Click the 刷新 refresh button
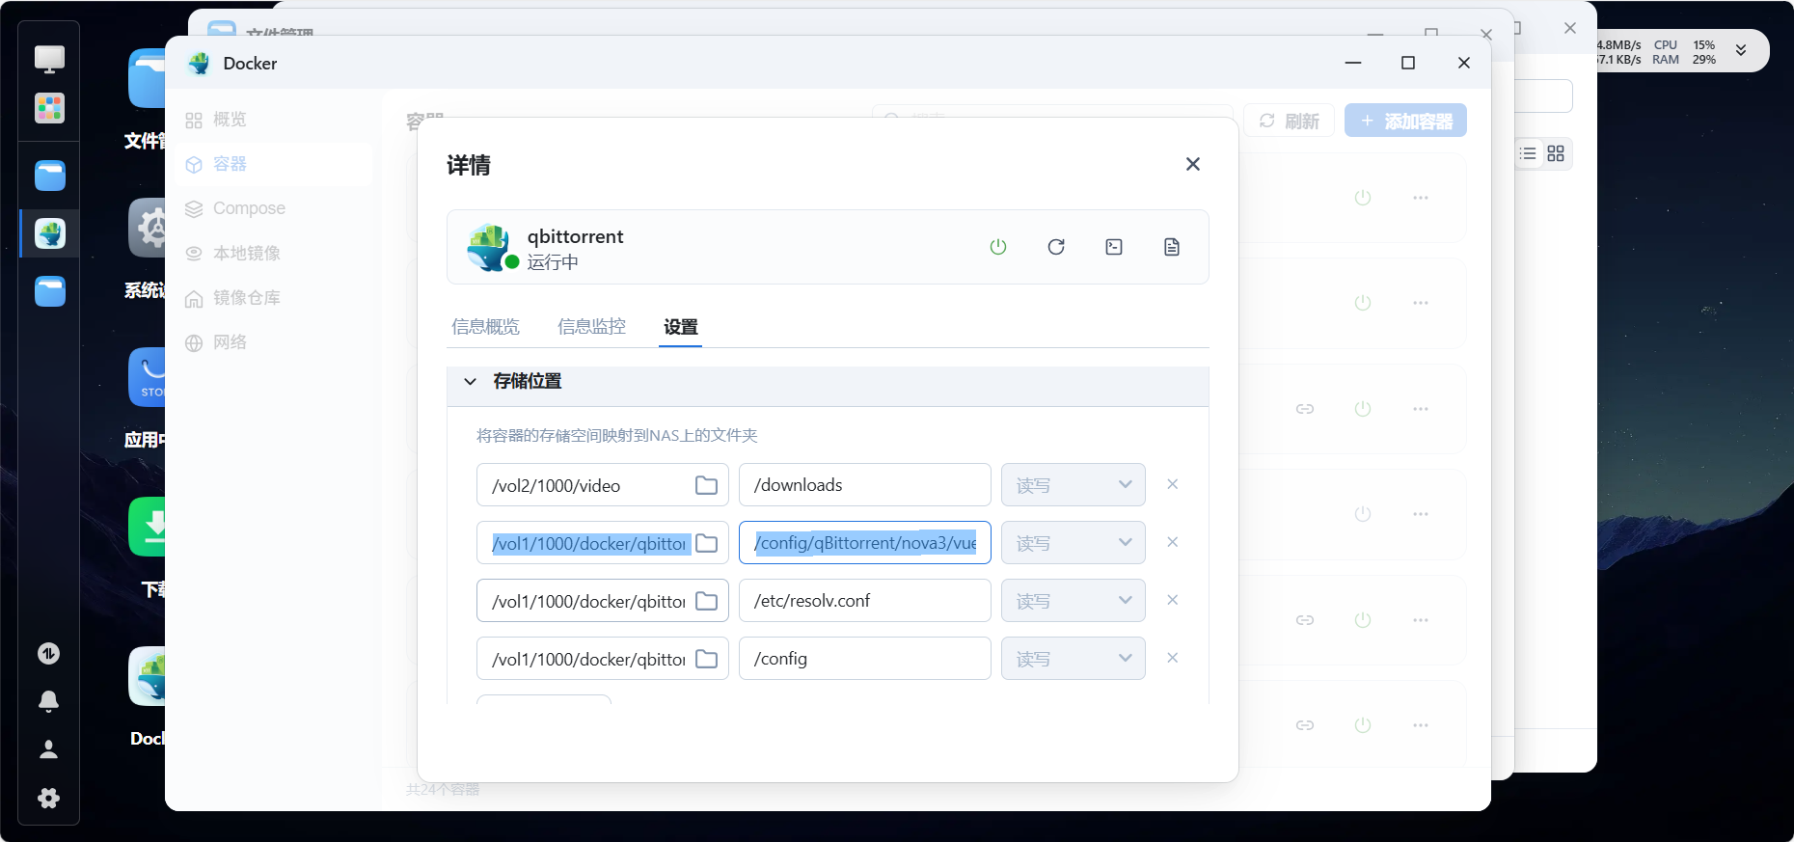 [1289, 121]
